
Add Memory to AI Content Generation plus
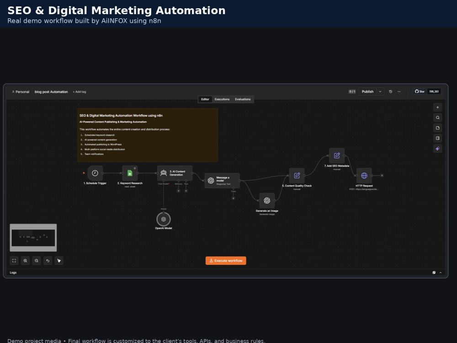pyautogui.click(x=178, y=191)
